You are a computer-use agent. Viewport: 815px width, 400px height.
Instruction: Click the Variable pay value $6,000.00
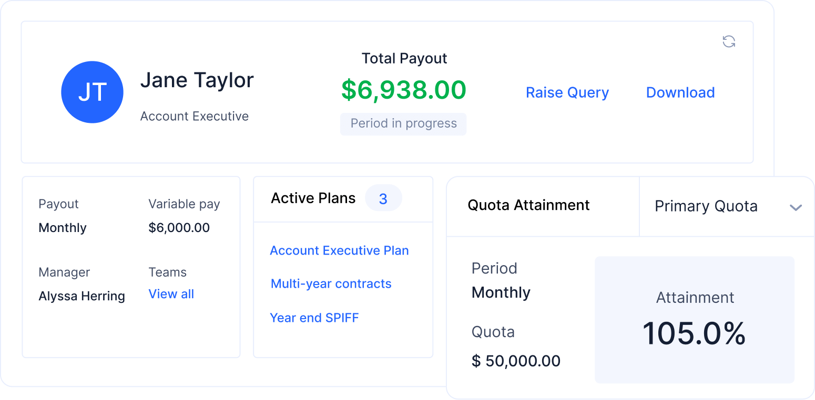click(179, 228)
